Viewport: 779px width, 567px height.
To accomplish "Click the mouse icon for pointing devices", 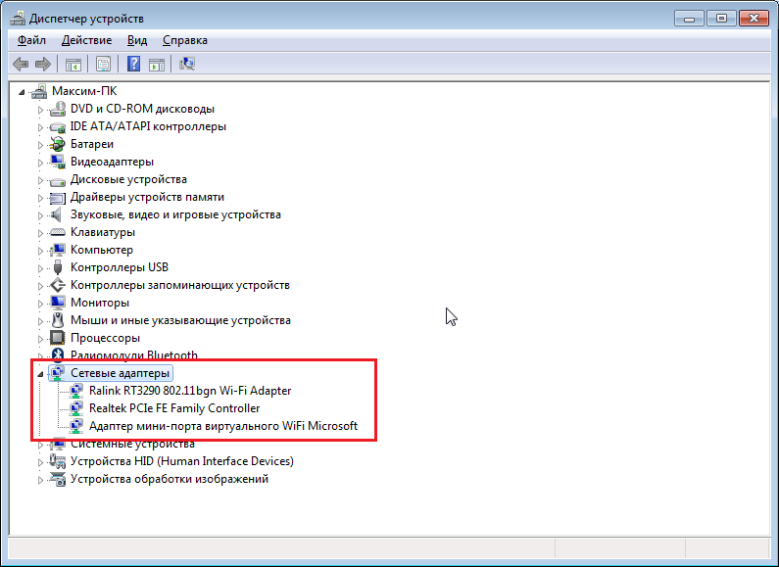I will pos(58,320).
